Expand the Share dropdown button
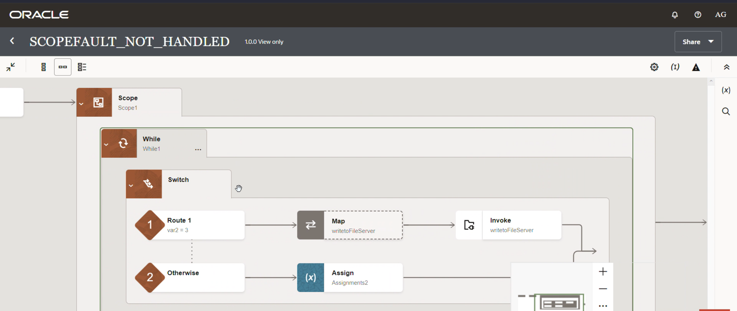Viewport: 737px width, 311px height. [x=698, y=41]
